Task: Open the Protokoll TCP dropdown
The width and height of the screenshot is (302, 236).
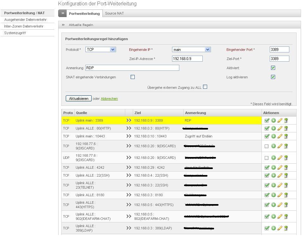Action: tap(101, 50)
